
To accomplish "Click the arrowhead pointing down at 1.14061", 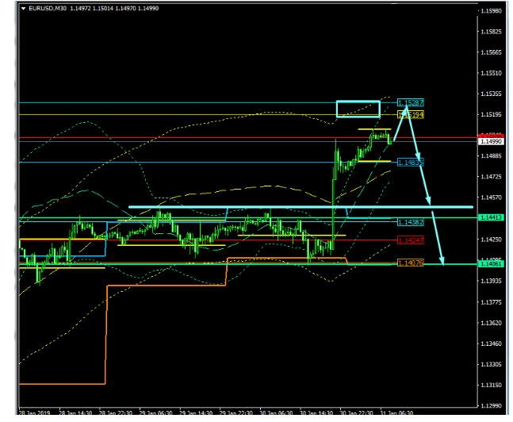I will 444,259.
